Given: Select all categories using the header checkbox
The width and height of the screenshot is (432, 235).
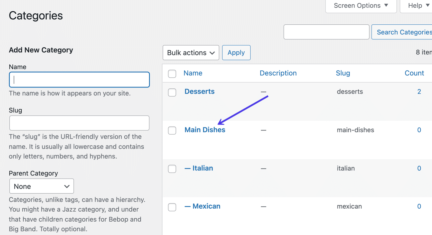Looking at the screenshot, I should 172,73.
